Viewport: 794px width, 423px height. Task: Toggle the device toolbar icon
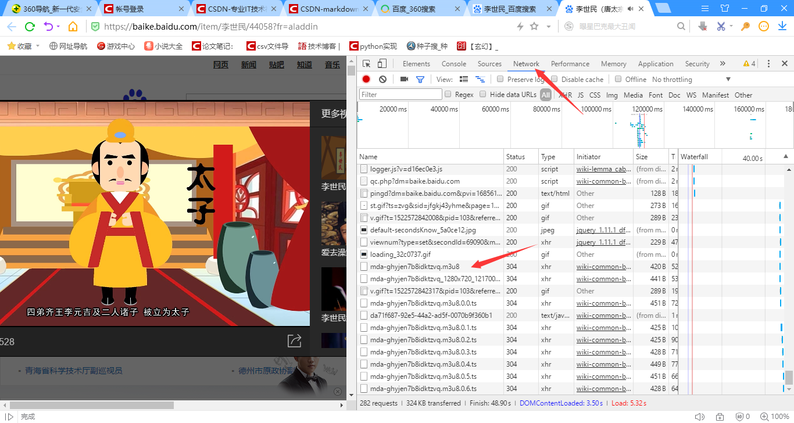[x=382, y=64]
